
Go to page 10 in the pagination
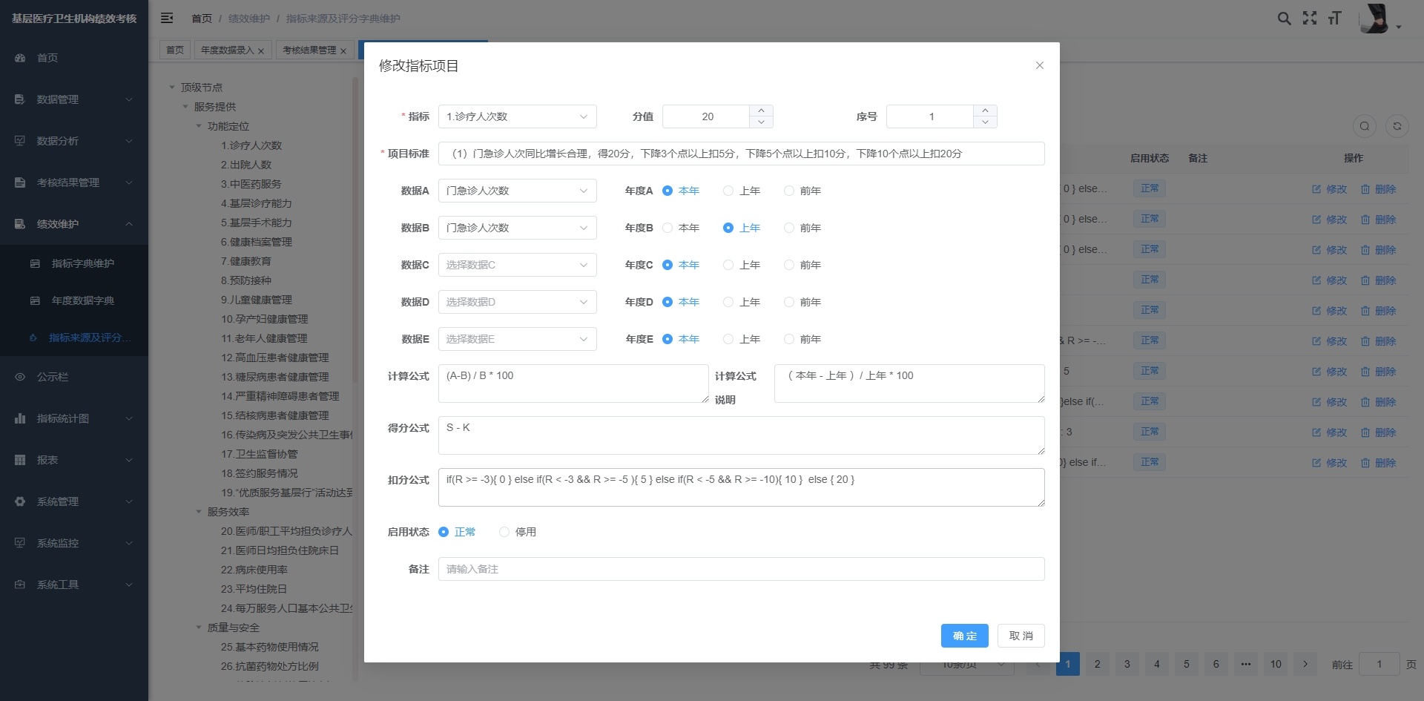[1276, 664]
